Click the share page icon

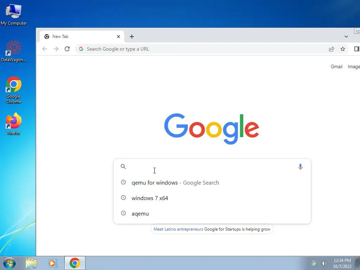click(x=331, y=49)
